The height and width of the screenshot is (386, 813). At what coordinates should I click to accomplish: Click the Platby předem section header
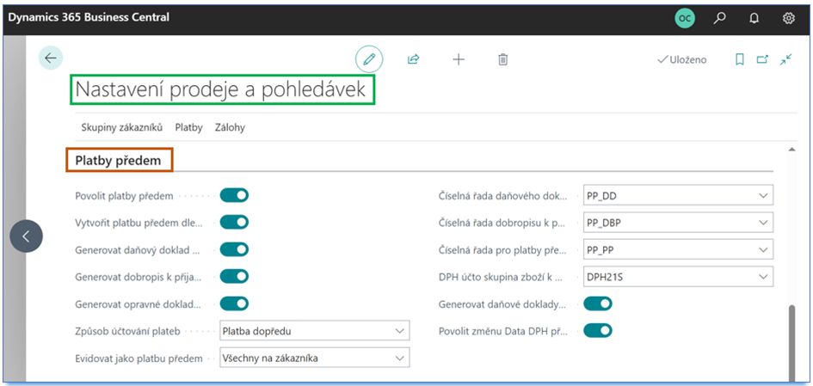point(120,160)
